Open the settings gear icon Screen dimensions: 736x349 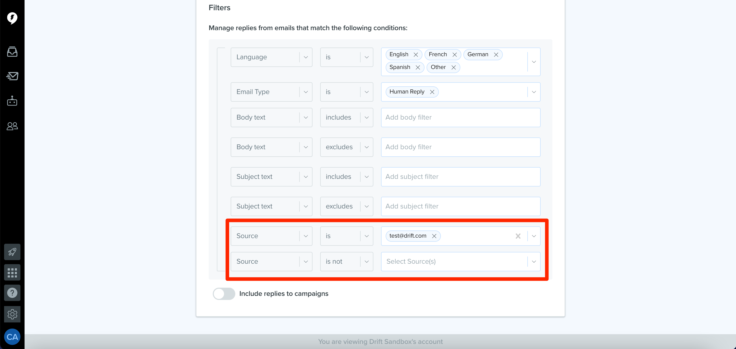pos(12,314)
